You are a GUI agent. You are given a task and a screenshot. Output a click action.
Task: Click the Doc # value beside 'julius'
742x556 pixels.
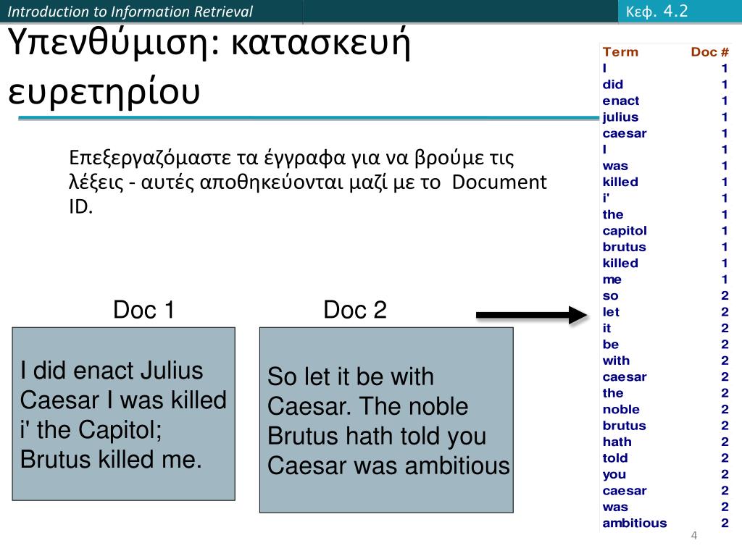[725, 117]
